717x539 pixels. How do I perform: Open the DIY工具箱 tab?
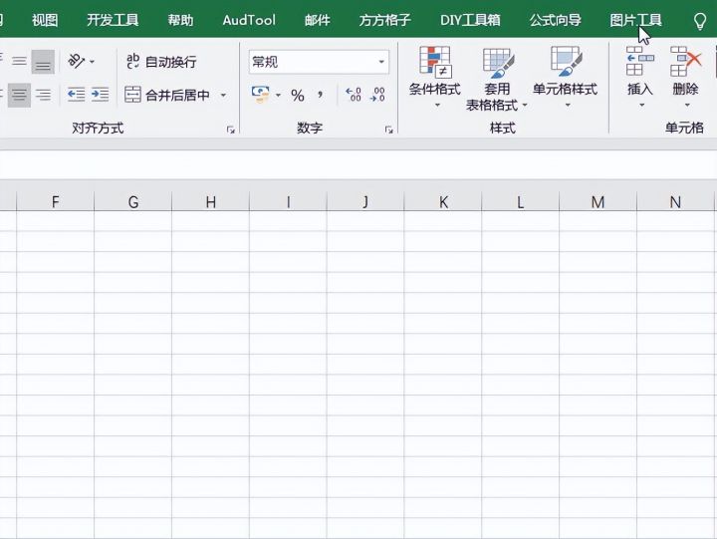point(470,20)
